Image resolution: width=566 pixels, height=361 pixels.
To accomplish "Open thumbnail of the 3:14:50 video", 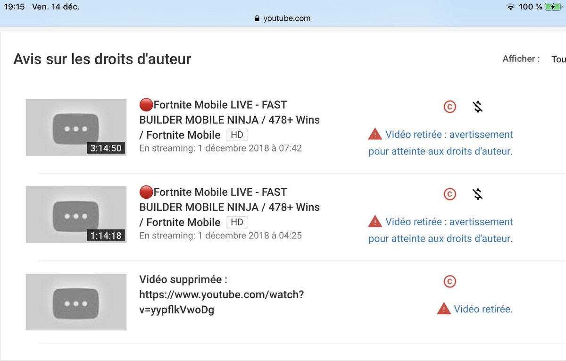I will [76, 127].
